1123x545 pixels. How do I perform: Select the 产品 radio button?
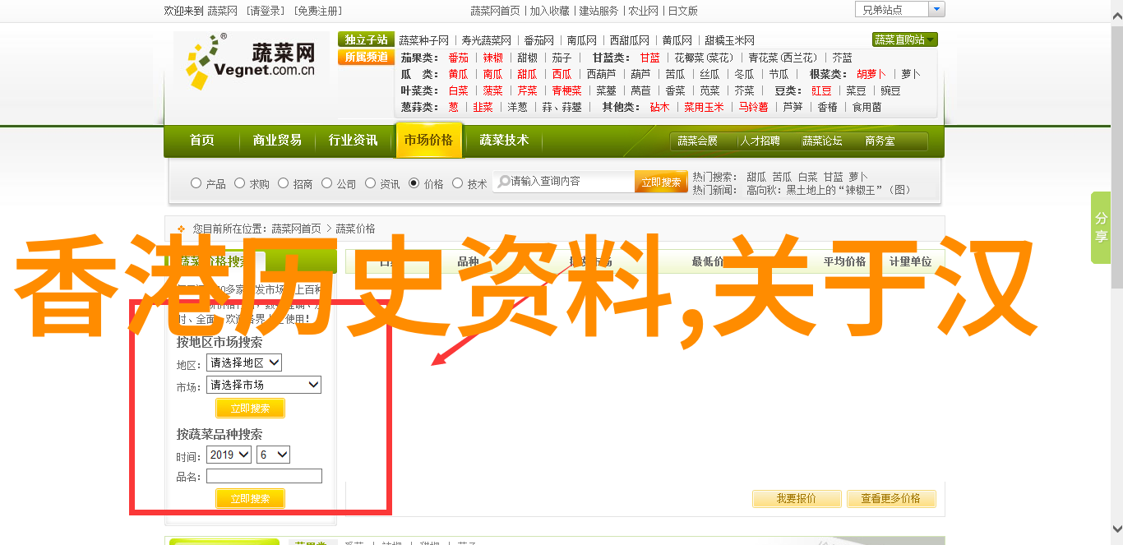click(196, 183)
